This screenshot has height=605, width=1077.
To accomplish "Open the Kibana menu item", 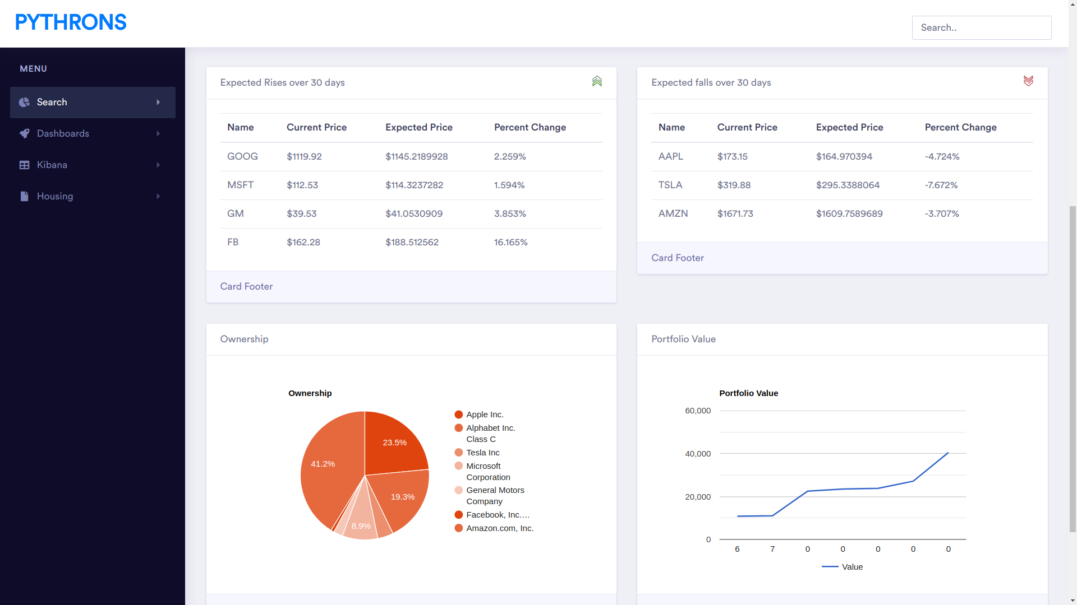I will (x=52, y=165).
